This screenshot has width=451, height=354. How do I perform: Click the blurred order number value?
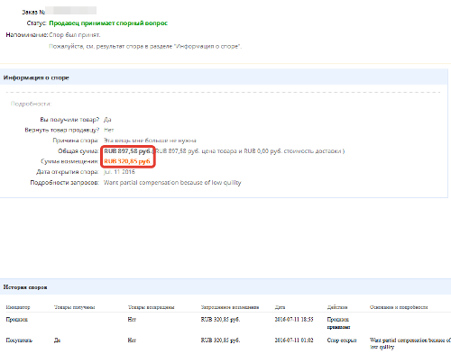coord(71,11)
